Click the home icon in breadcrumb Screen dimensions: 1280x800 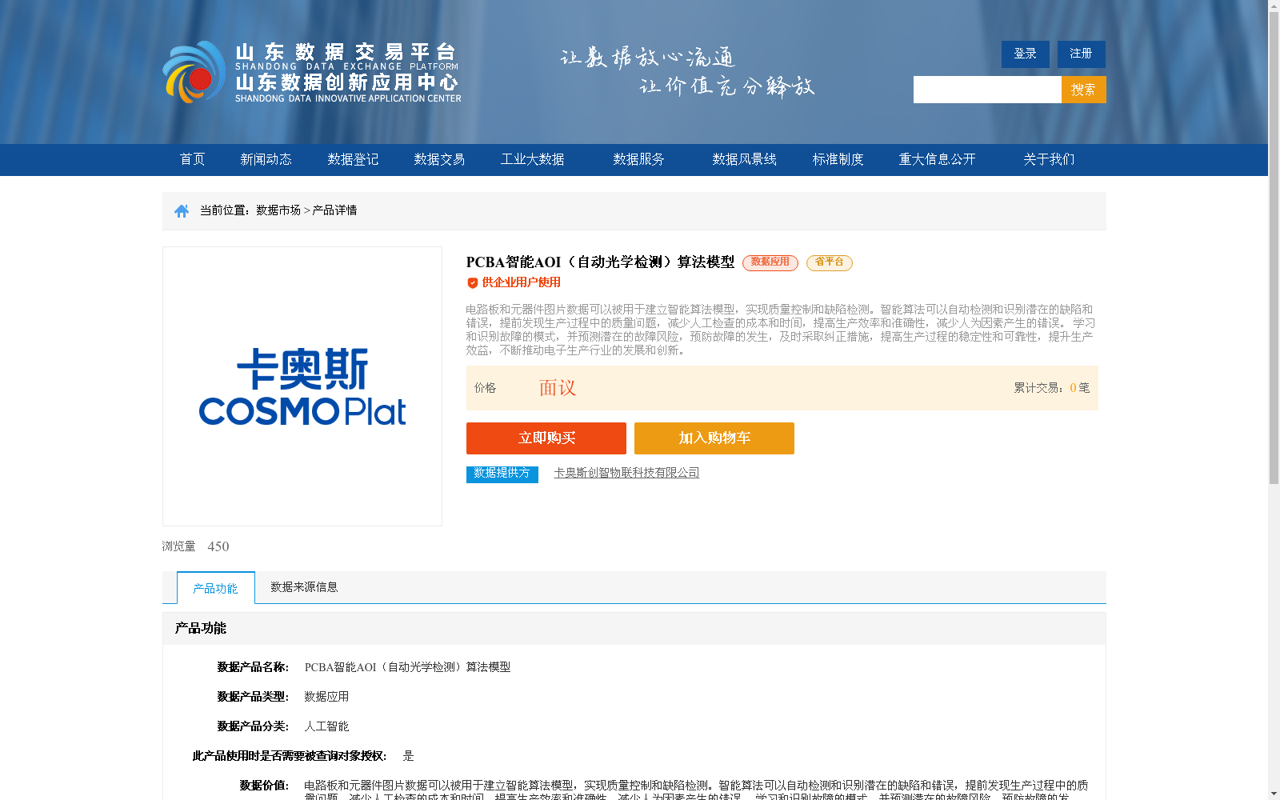[182, 211]
